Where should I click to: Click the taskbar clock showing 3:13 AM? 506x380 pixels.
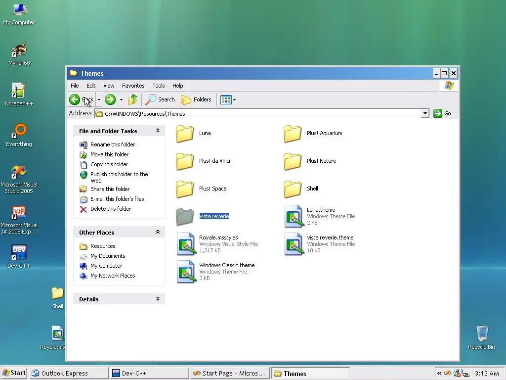click(x=487, y=373)
